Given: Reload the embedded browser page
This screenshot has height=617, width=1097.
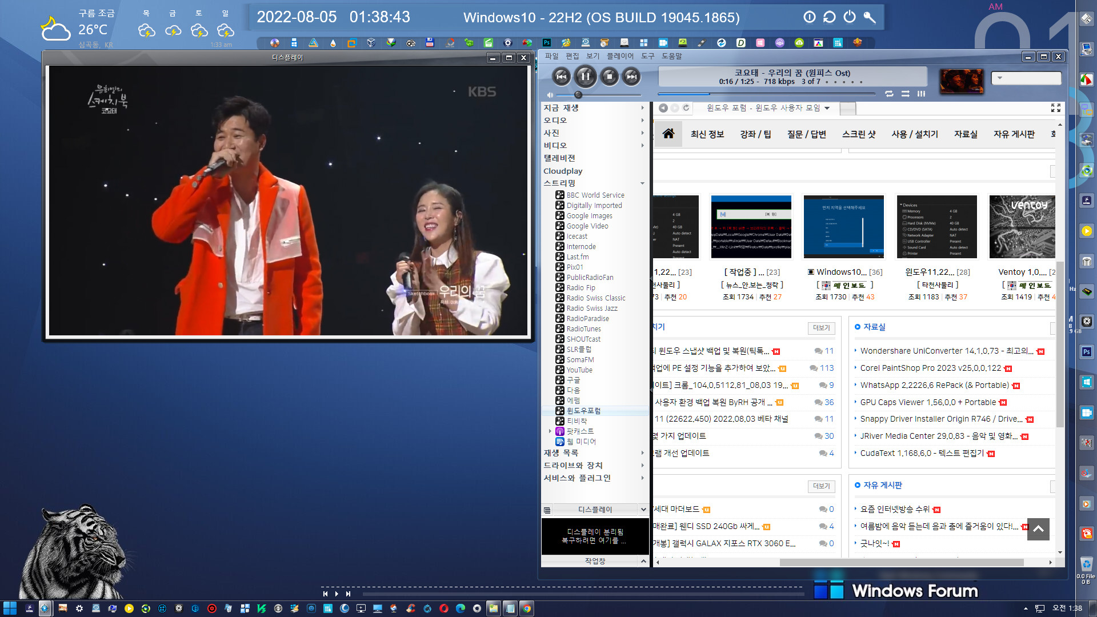Looking at the screenshot, I should pos(686,108).
